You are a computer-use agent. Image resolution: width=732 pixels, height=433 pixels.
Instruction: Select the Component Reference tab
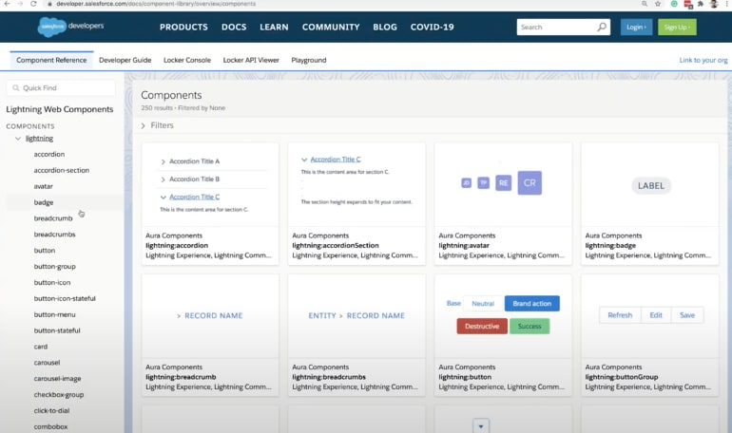point(51,60)
